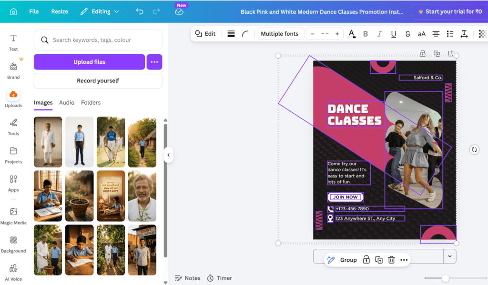Click the Home icon in top bar
Viewport: 488px width, 285px height.
pyautogui.click(x=13, y=11)
